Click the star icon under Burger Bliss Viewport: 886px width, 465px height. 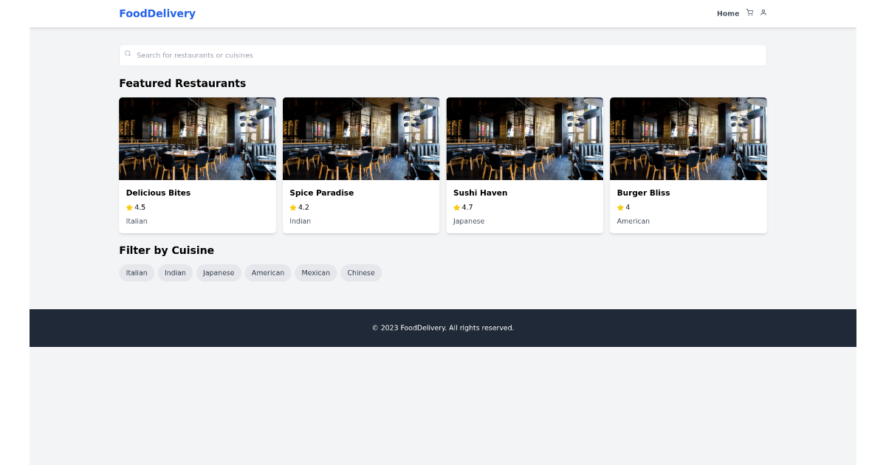(620, 207)
